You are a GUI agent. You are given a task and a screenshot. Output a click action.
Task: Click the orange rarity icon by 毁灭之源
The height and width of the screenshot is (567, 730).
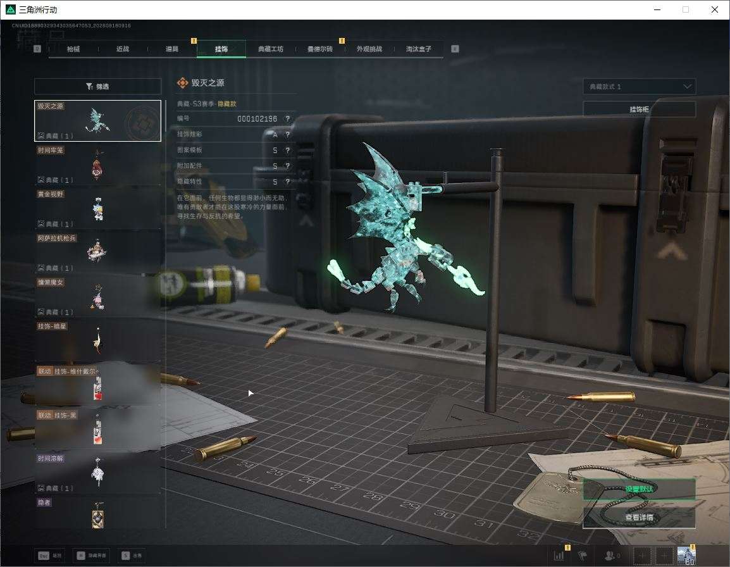pos(182,83)
